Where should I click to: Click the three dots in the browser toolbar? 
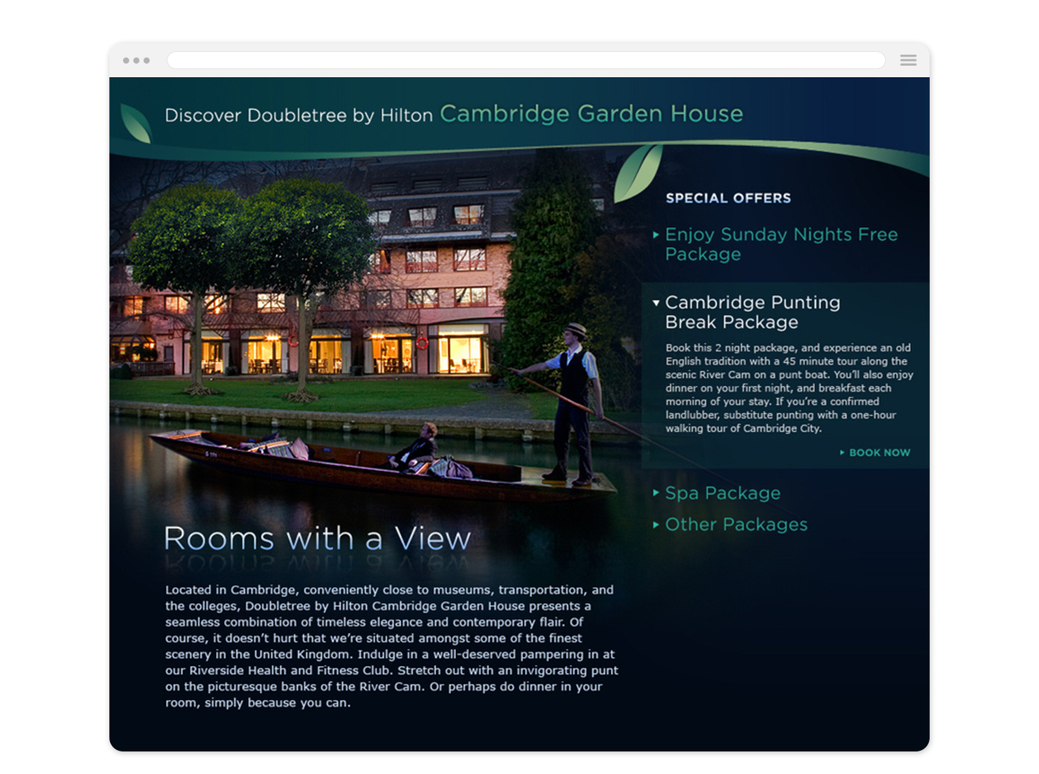[137, 60]
